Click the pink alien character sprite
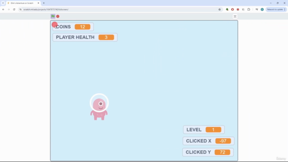Image resolution: width=288 pixels, height=162 pixels. (99, 107)
